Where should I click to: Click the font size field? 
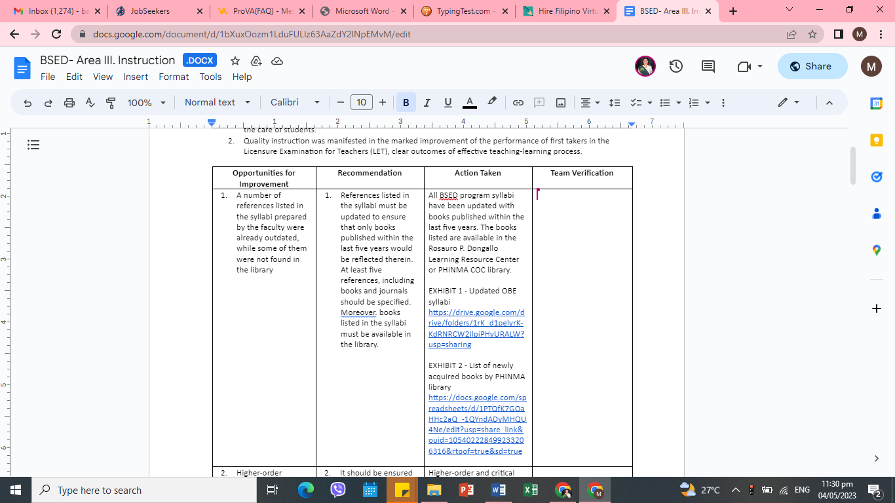coord(362,102)
